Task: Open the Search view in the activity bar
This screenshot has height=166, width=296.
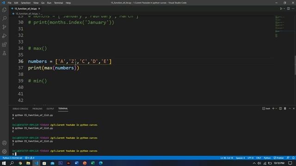Action: (4, 18)
